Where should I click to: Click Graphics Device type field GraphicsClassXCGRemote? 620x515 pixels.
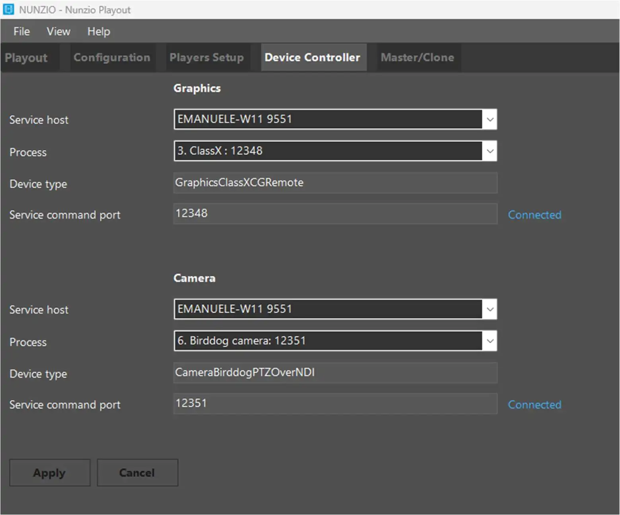(335, 183)
